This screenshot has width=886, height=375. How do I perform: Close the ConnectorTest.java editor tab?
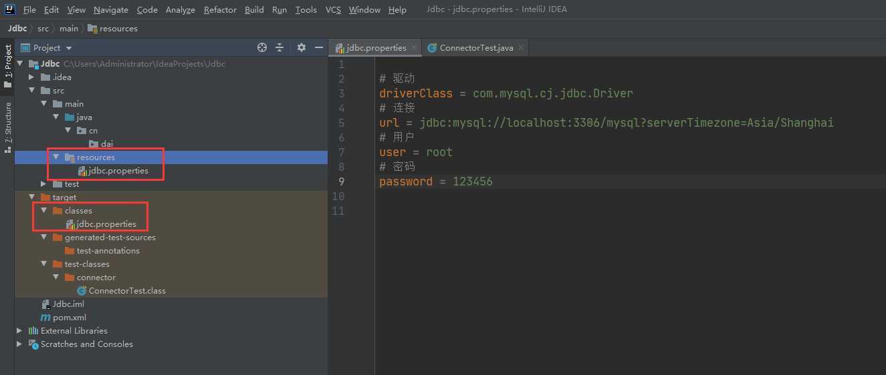[522, 48]
